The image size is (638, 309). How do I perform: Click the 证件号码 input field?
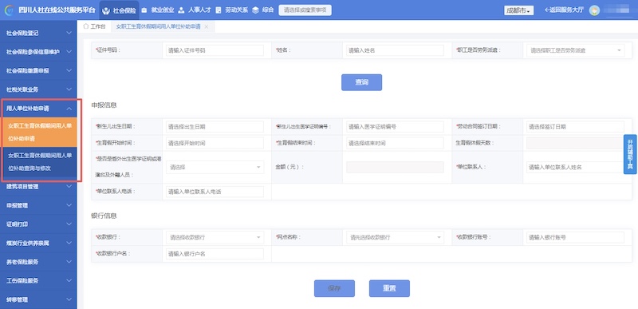click(x=215, y=50)
